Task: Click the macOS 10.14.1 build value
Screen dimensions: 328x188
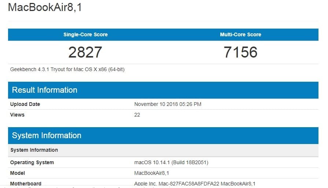Action: 171,162
